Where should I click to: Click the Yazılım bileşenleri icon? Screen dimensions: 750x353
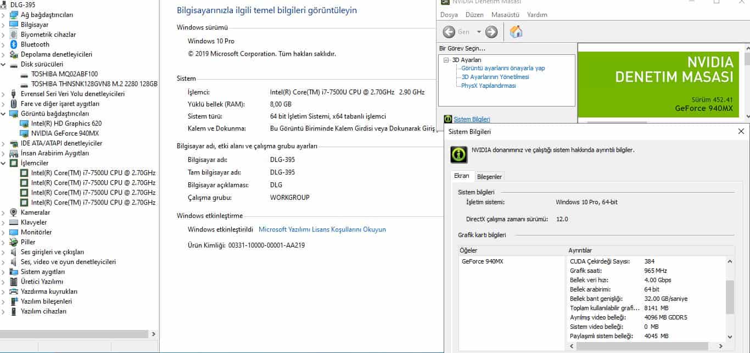pyautogui.click(x=14, y=301)
